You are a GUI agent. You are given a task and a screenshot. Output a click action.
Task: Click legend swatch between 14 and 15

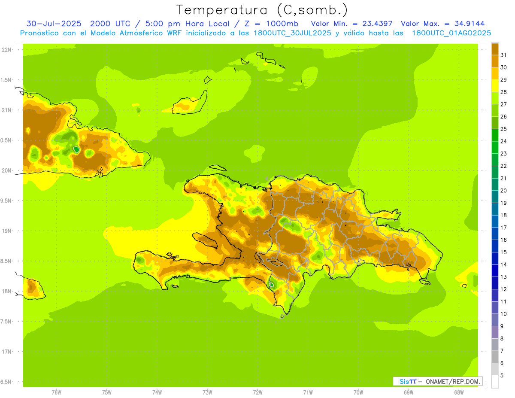click(x=495, y=258)
